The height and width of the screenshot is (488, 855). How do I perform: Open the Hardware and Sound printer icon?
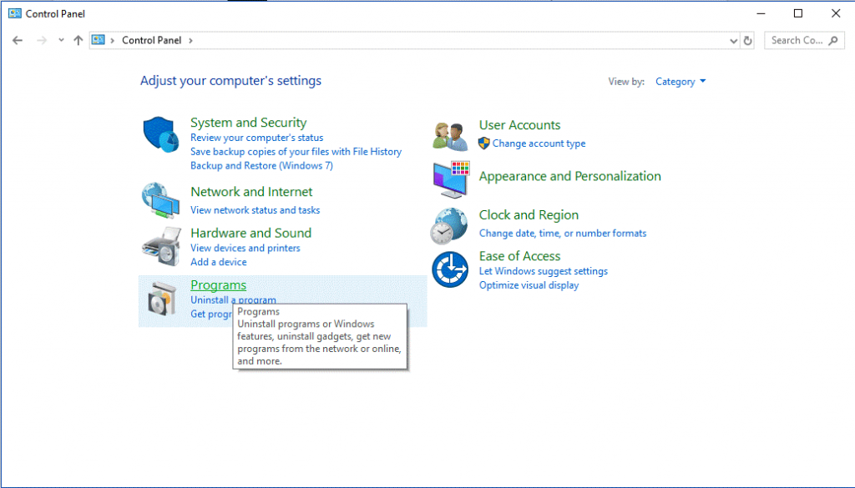coord(161,247)
